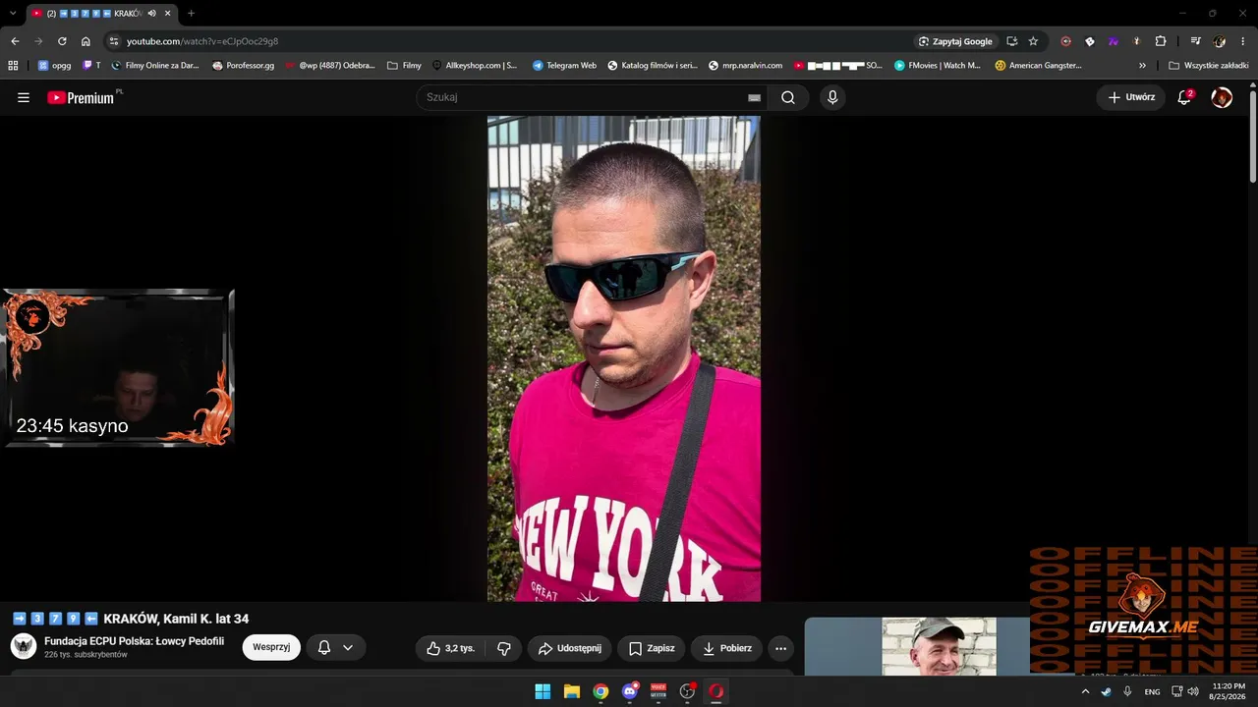
Task: Dislike the video with thumbs down
Action: click(x=504, y=648)
